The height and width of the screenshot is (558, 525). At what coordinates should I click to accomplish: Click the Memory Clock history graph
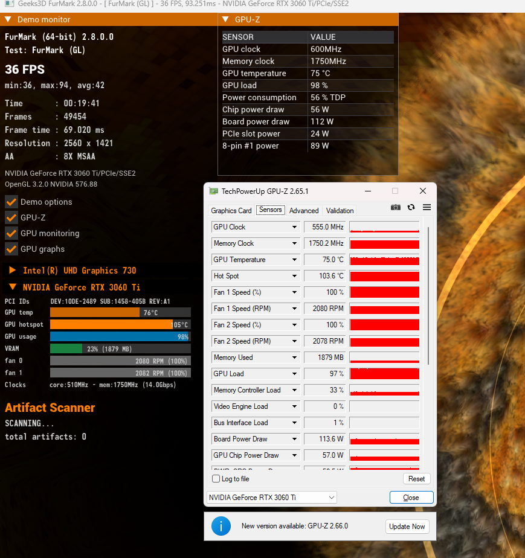pos(384,243)
